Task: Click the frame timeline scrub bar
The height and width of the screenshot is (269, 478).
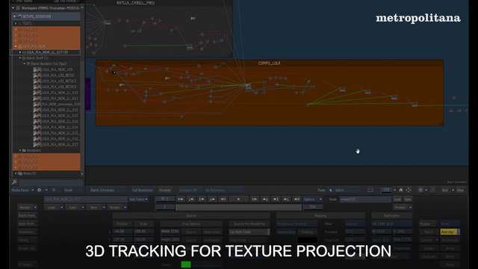Action: click(238, 208)
